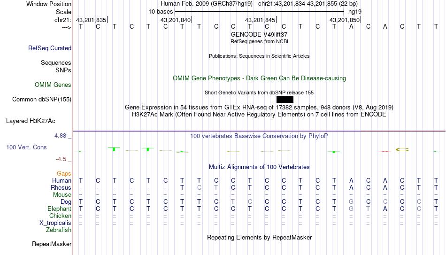Select Short Genetic Variants from dbSNP title
446x255 pixels.
(259, 93)
